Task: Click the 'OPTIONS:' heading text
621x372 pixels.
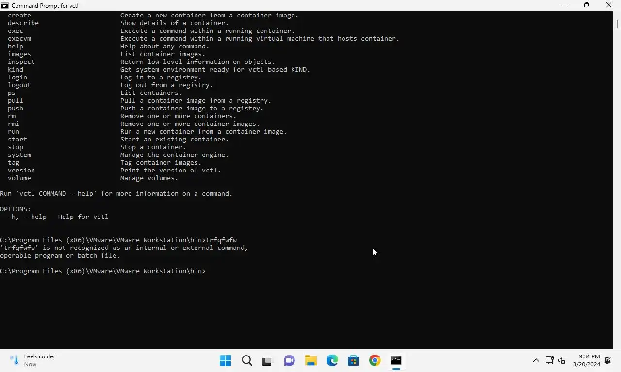Action: 16,209
